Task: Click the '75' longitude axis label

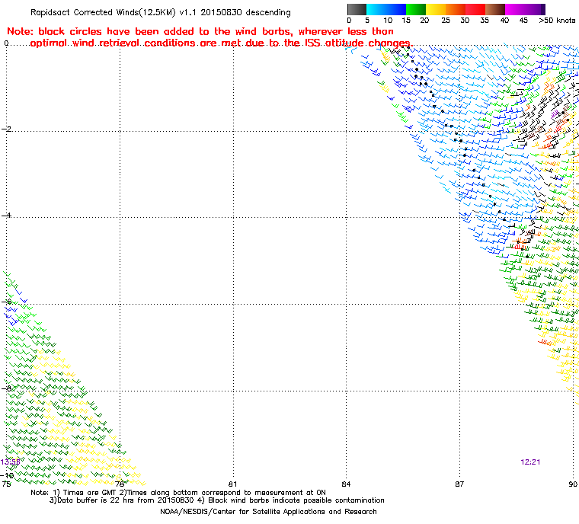Action: tap(6, 484)
